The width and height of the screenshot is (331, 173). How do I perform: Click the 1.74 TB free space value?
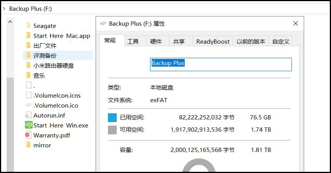261,130
